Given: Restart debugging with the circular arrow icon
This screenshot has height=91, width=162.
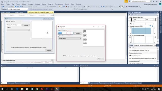Looking at the screenshot, I should click(x=68, y=7).
